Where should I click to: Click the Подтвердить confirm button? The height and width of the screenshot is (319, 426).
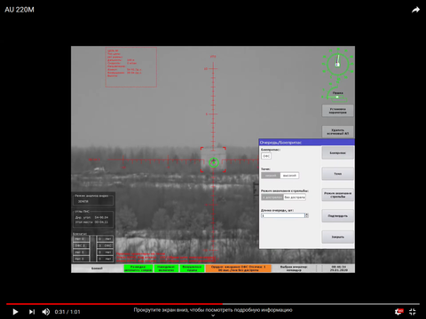pos(337,216)
